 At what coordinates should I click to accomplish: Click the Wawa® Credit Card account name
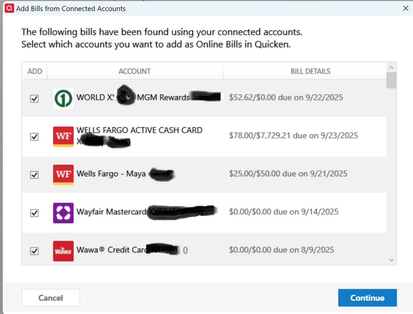pyautogui.click(x=112, y=250)
